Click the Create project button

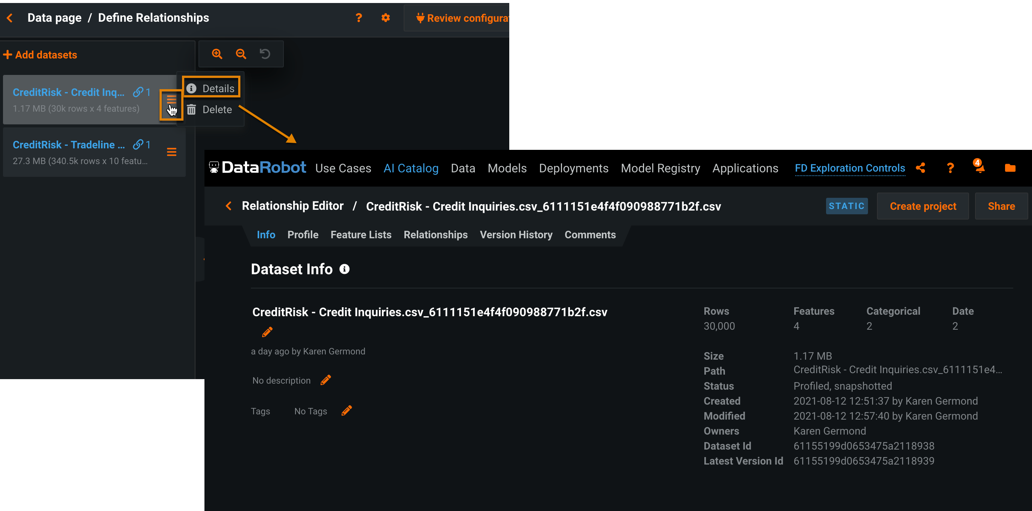click(x=923, y=206)
